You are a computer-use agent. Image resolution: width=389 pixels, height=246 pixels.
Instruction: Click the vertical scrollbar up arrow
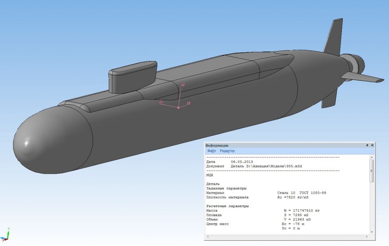[372, 157]
